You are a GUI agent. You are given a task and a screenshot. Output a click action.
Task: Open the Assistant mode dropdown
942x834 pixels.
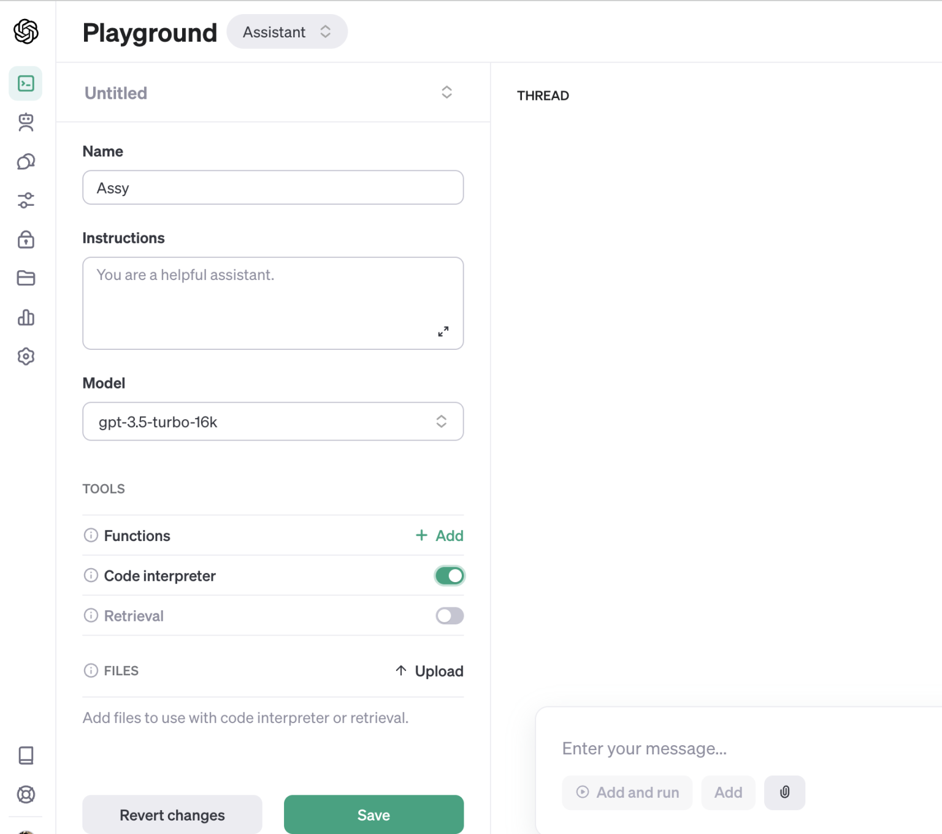[286, 32]
